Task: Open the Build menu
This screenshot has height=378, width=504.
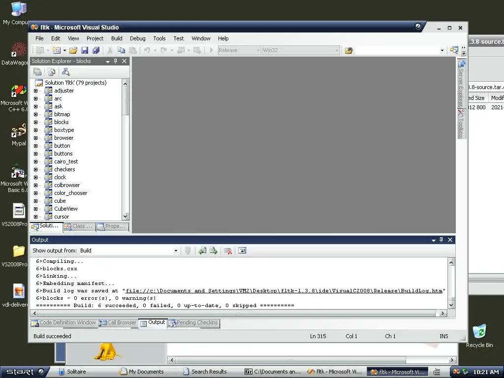Action: point(117,38)
